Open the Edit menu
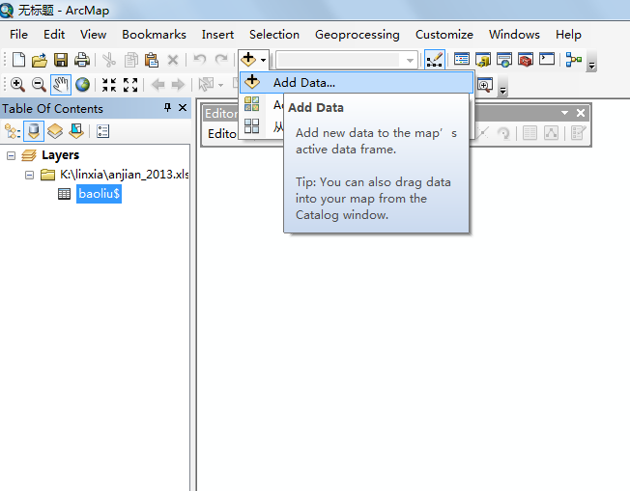This screenshot has height=491, width=630. tap(54, 35)
